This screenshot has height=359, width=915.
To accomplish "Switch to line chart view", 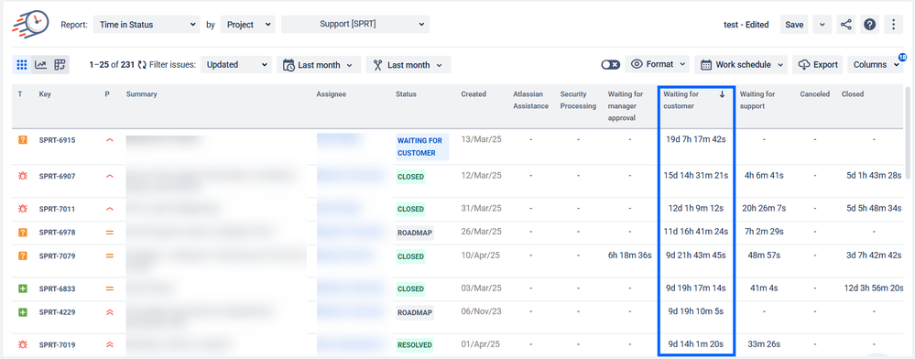I will (40, 65).
